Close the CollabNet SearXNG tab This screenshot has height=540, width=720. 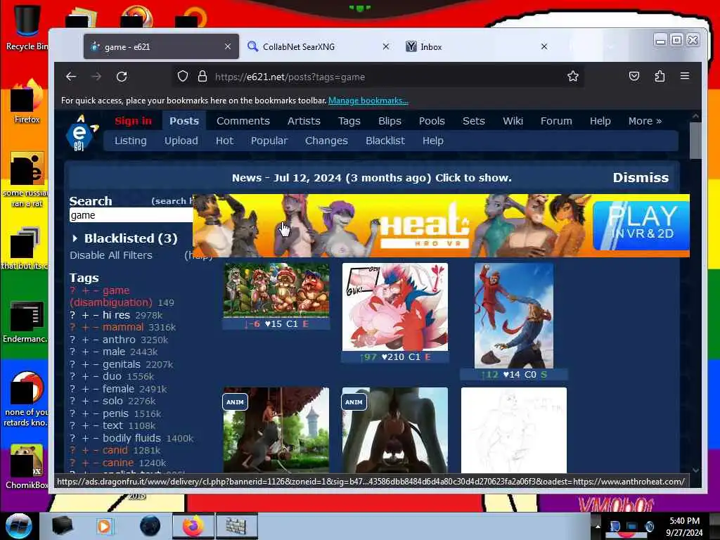386,46
